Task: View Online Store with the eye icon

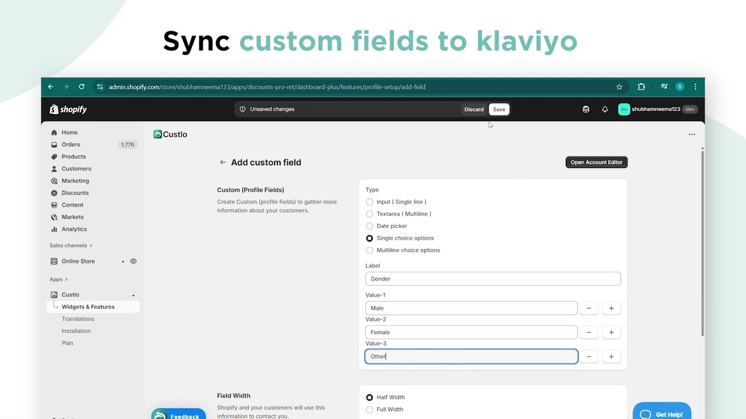Action: click(x=133, y=261)
